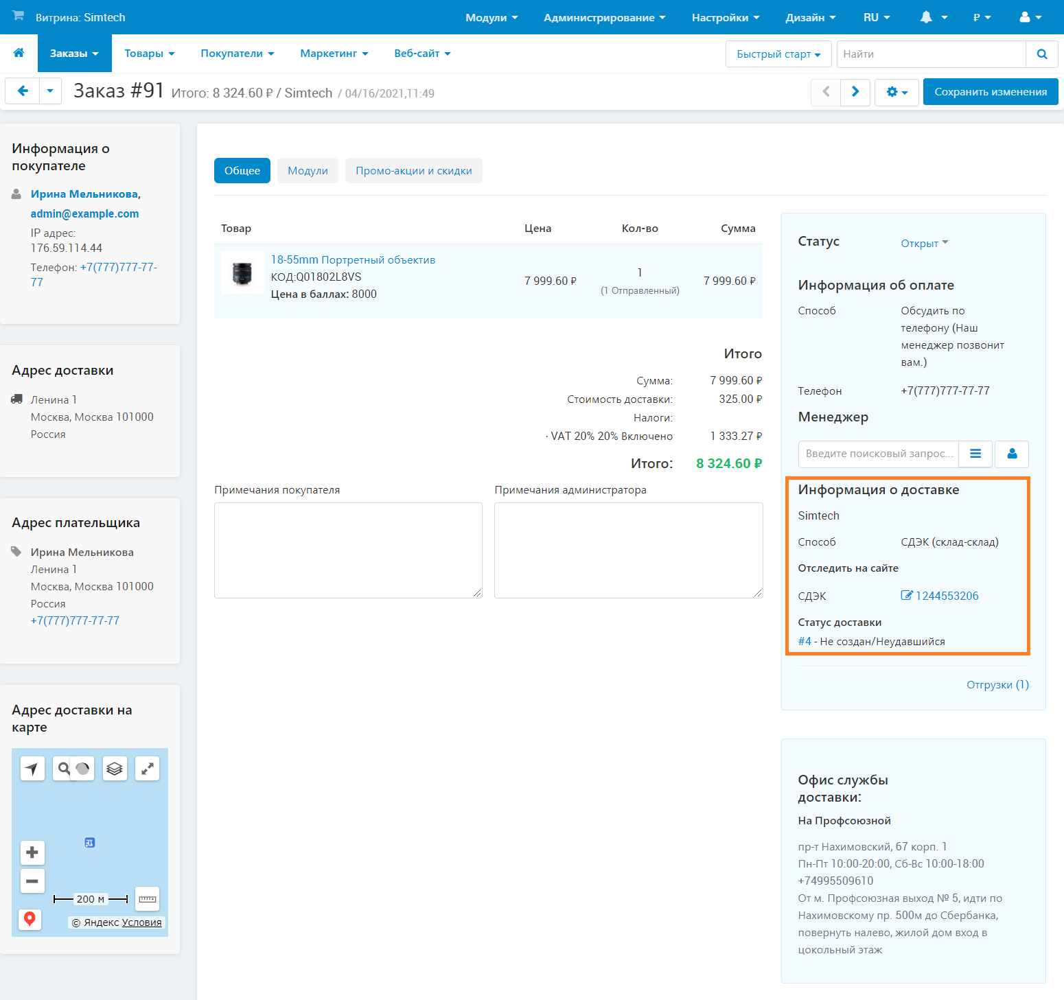1064x1000 pixels.
Task: Open the 'Промо-акции и скидки' tab
Action: point(413,171)
